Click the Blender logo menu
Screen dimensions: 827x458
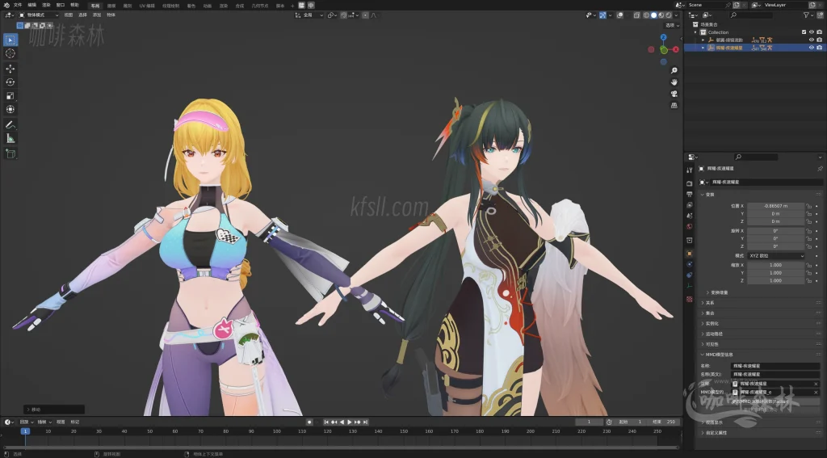tap(6, 6)
